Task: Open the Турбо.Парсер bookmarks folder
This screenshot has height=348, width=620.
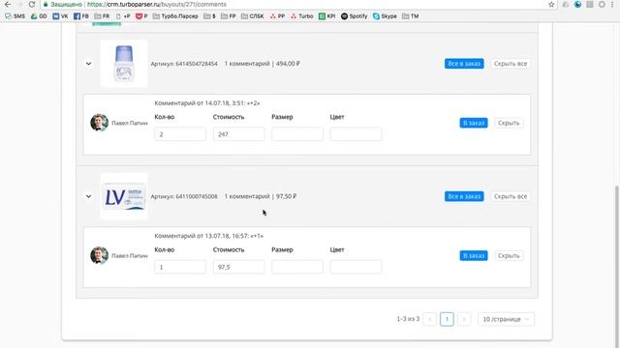Action: point(175,16)
